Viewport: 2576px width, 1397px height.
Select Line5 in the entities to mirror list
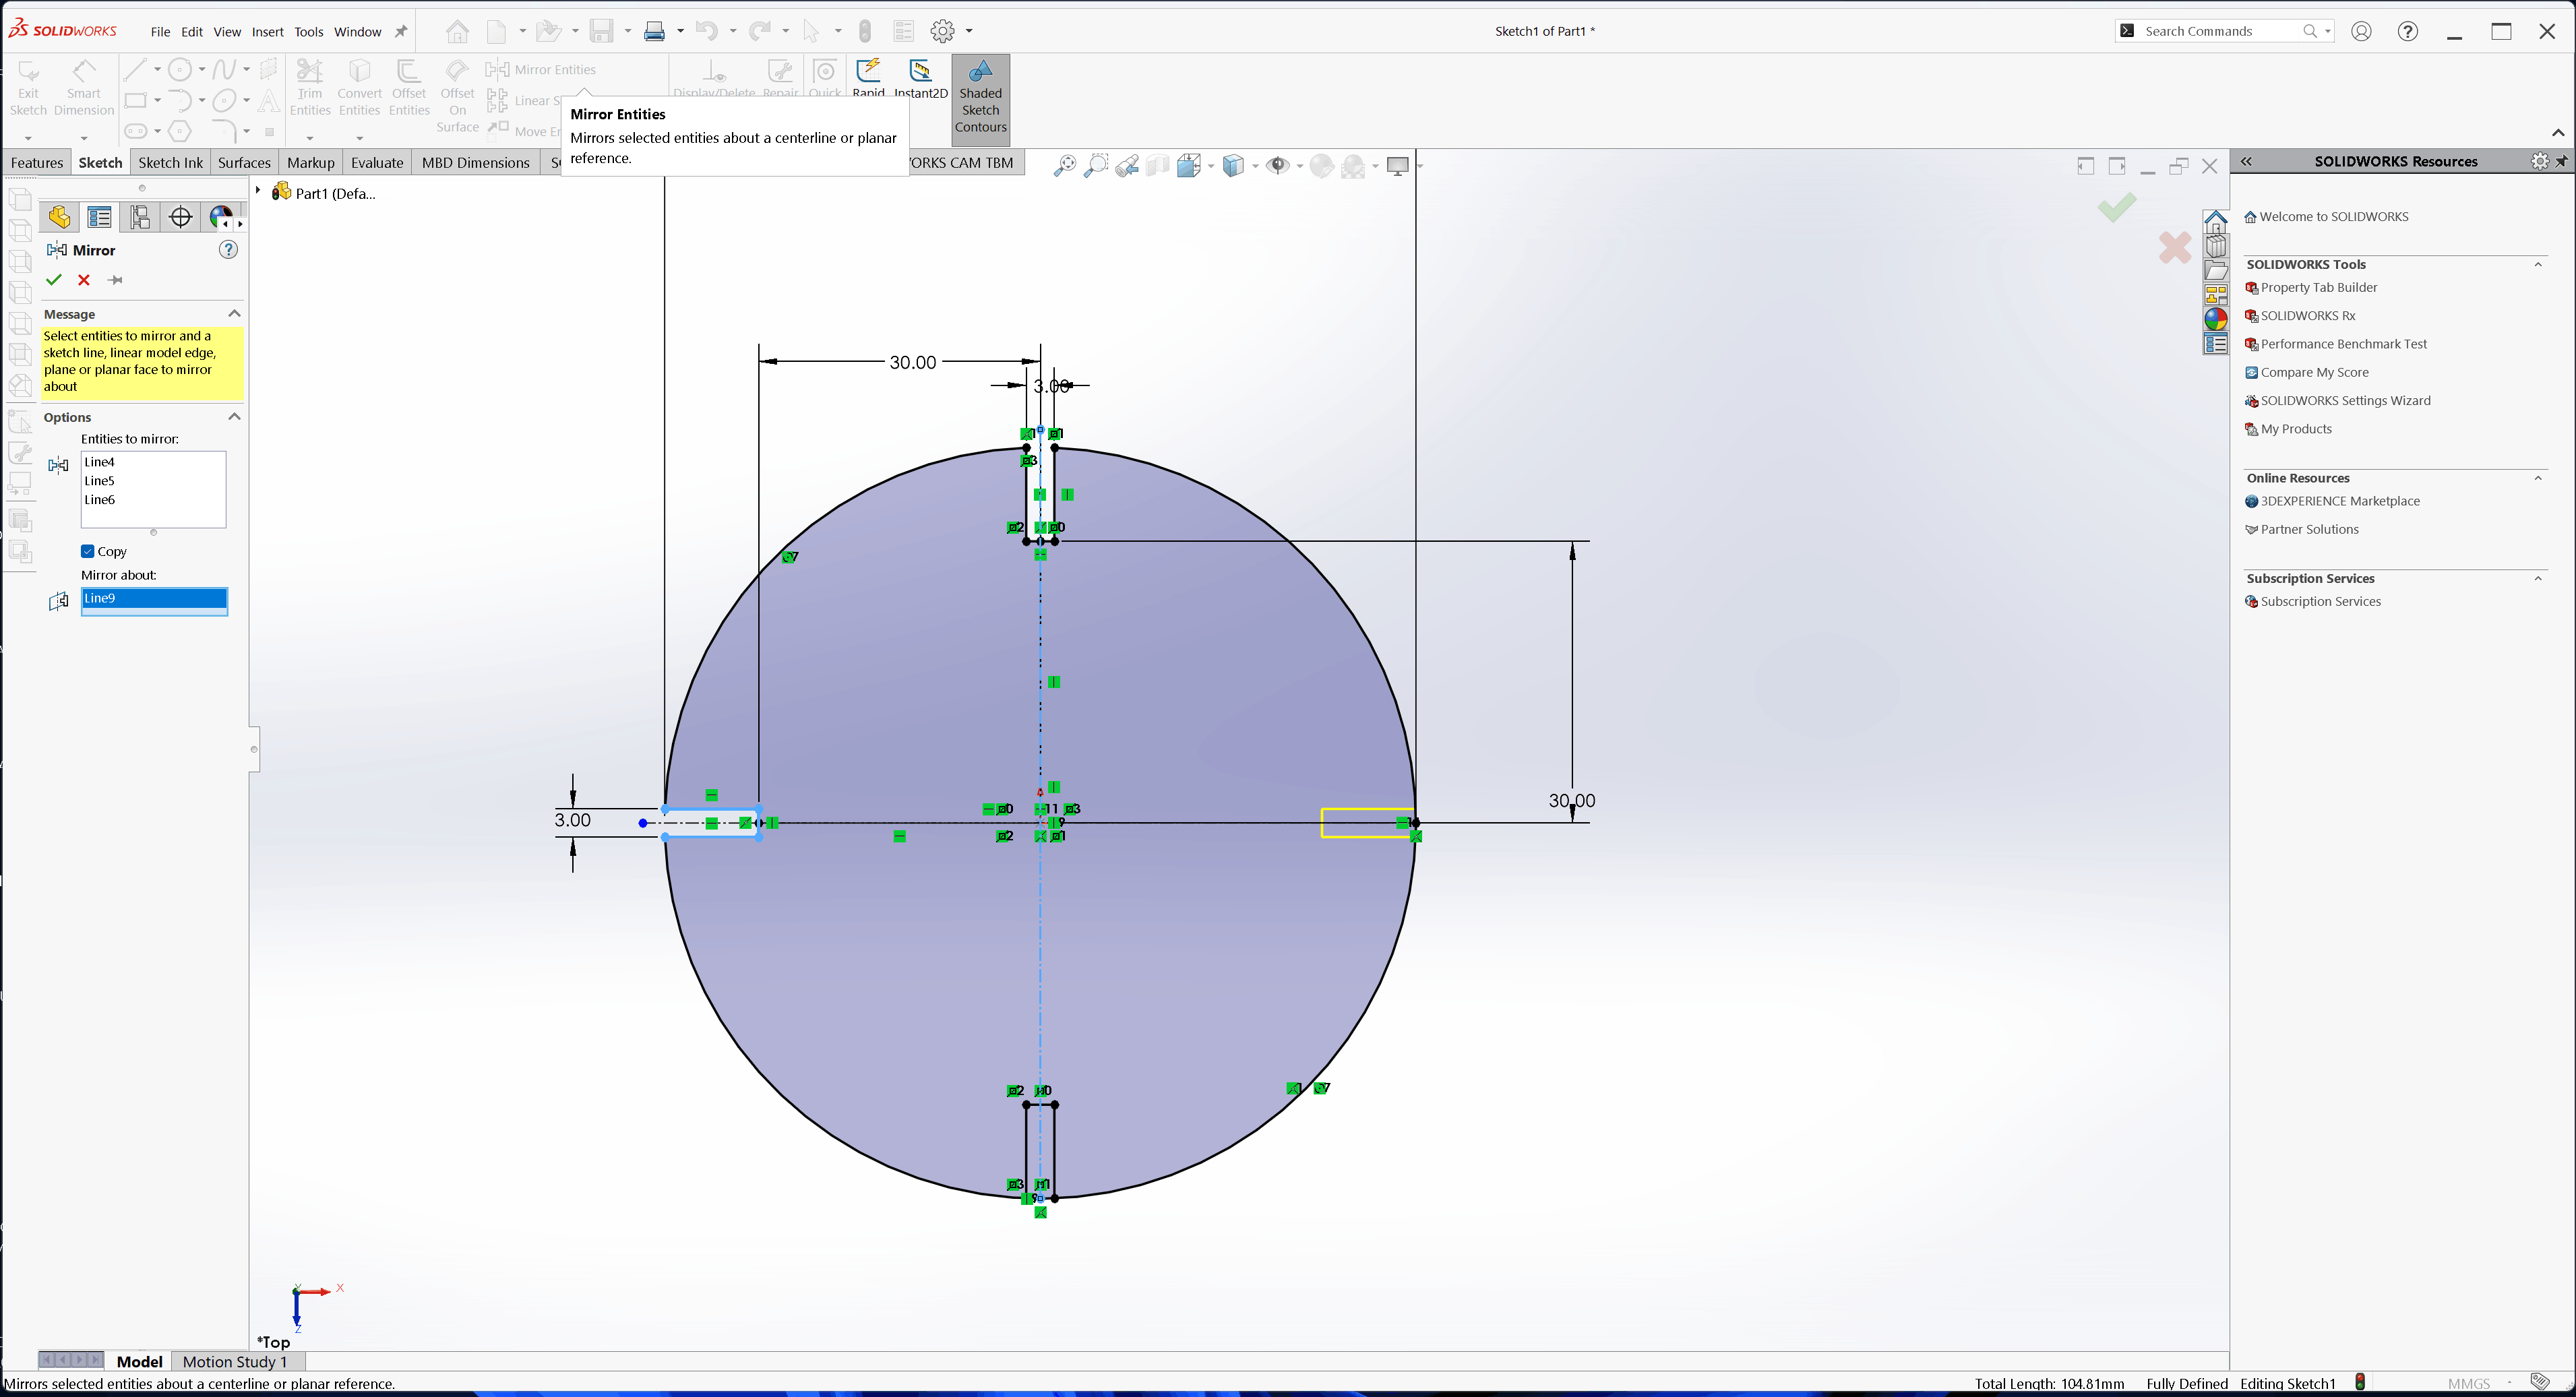click(x=100, y=481)
